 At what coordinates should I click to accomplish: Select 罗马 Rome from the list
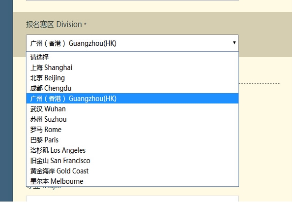pyautogui.click(x=132, y=130)
